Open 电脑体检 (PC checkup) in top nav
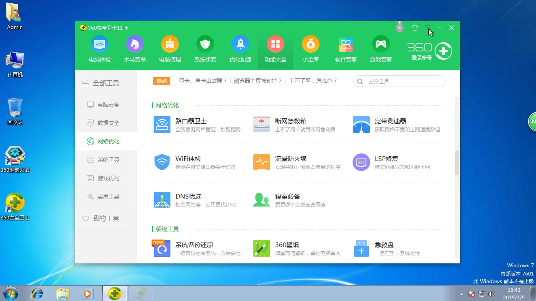 (100, 49)
